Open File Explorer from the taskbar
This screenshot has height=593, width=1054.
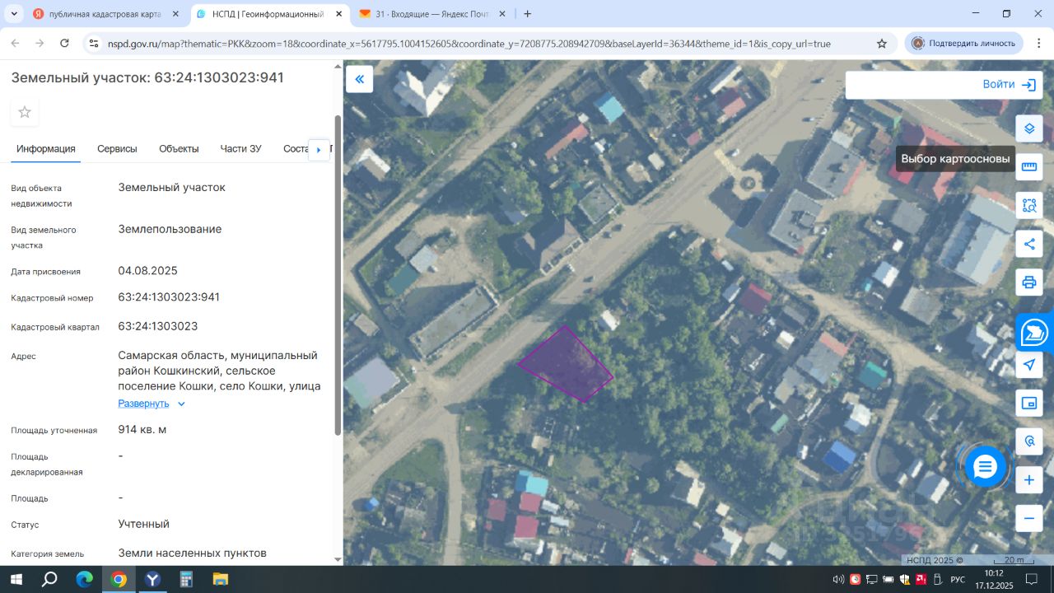tap(220, 579)
